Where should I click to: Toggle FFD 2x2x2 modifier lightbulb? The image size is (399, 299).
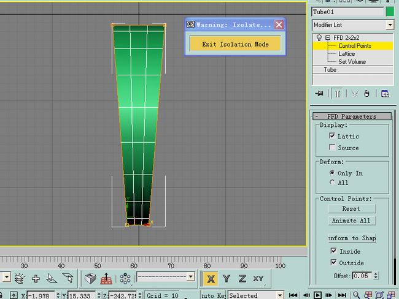pos(319,38)
